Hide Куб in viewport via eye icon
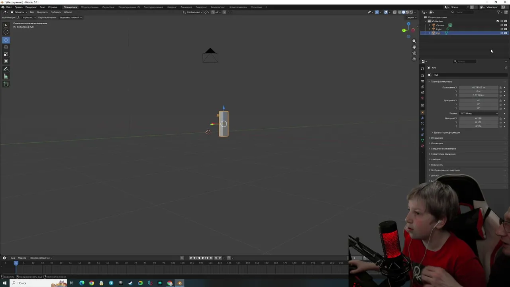Viewport: 510px width, 287px height. [x=502, y=33]
